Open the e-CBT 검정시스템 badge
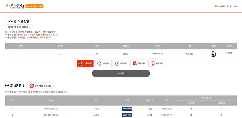Viewport: 242px width, 118px height. click(34, 6)
